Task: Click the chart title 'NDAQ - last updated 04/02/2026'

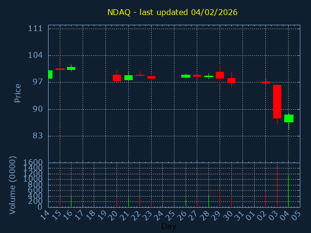Action: pyautogui.click(x=173, y=12)
